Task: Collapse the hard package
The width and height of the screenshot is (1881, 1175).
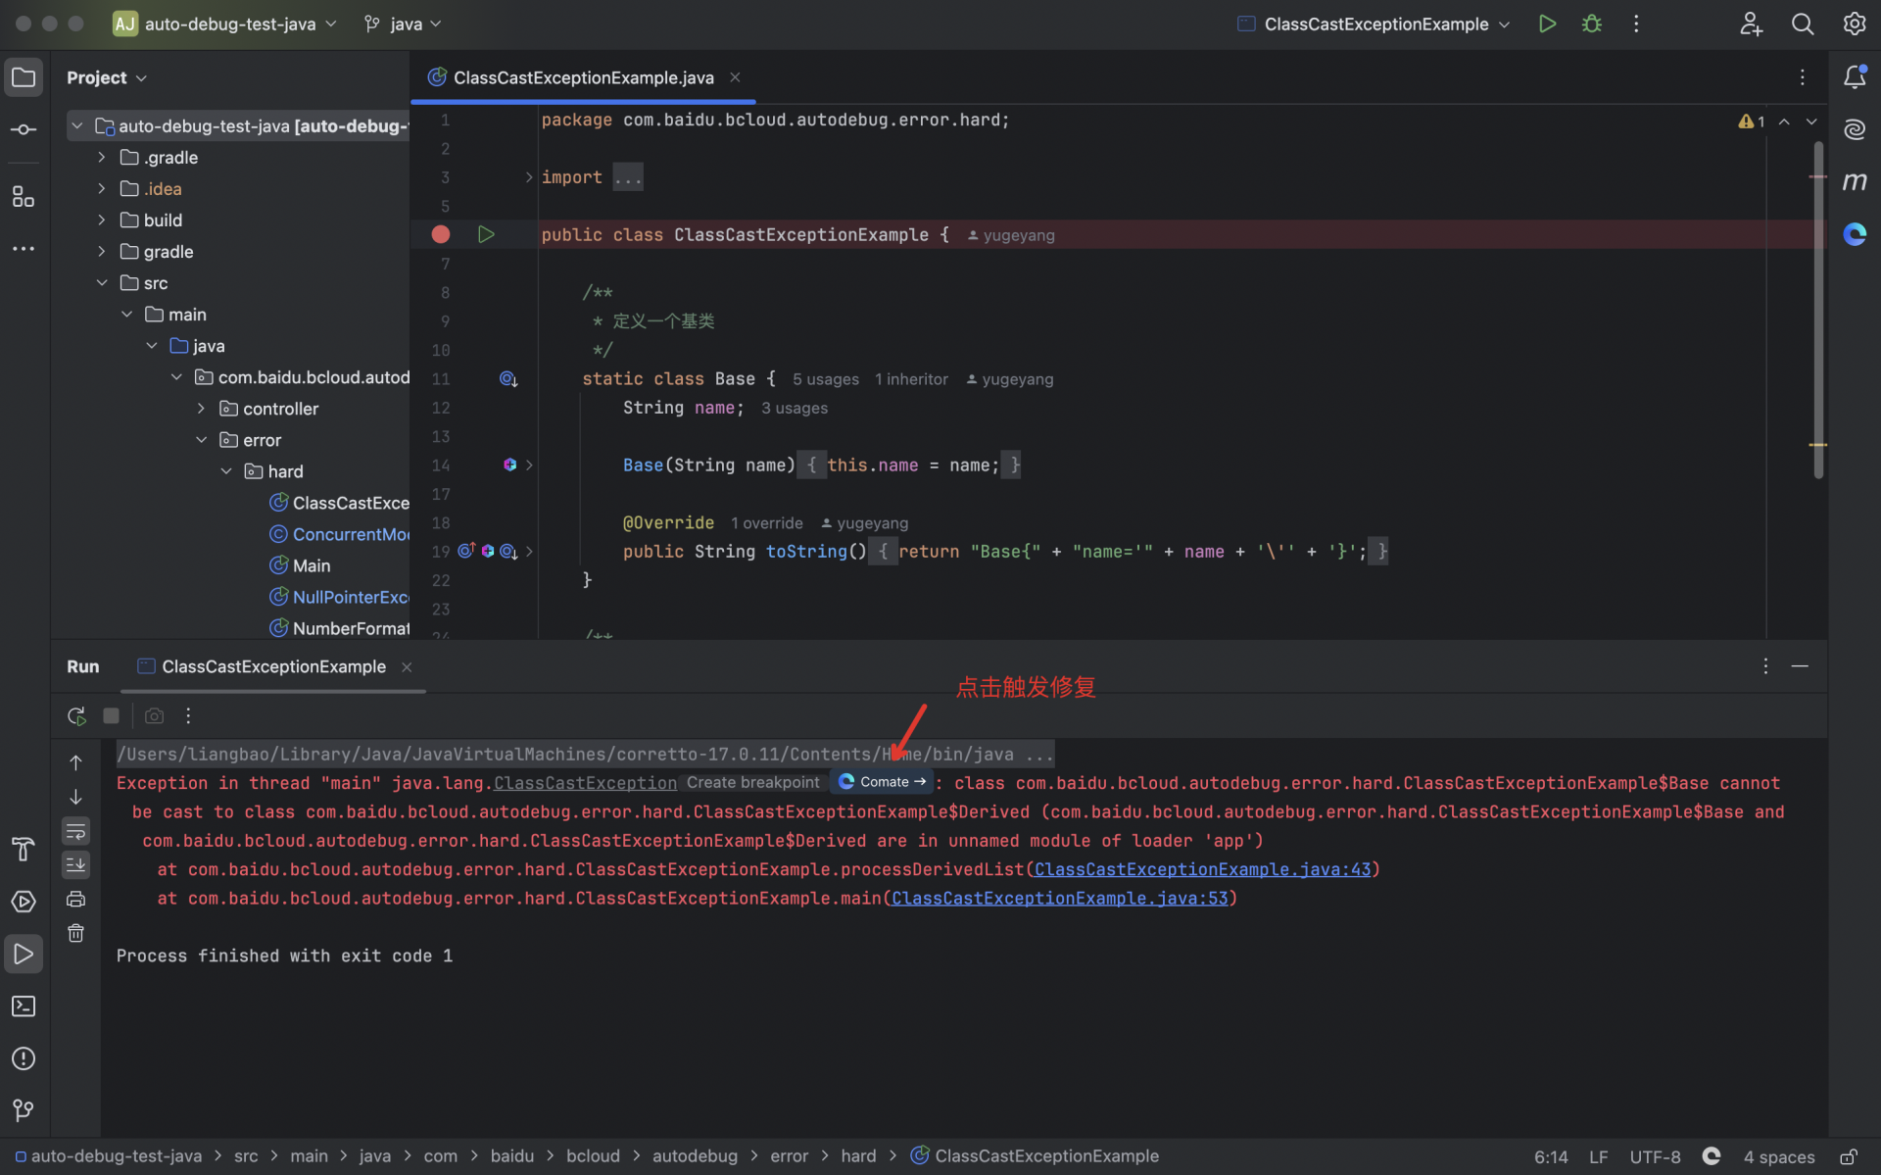Action: click(x=226, y=470)
